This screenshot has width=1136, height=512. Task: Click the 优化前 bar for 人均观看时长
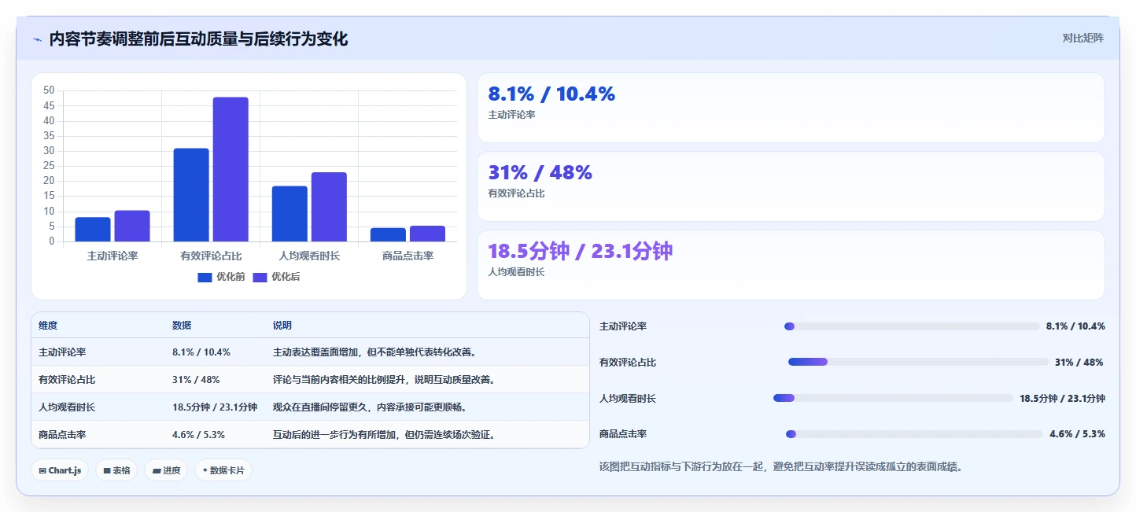coord(290,214)
